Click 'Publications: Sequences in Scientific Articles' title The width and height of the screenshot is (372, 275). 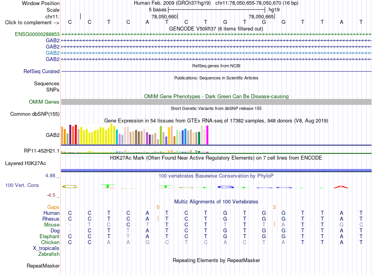coord(216,78)
